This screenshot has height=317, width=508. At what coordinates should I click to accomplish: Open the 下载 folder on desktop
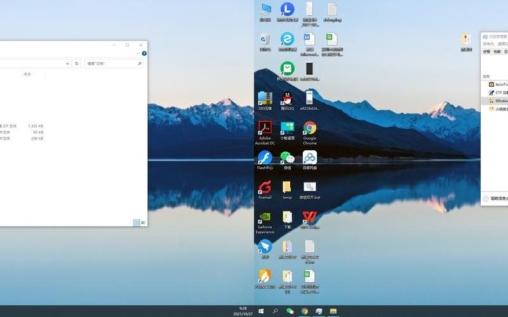coord(288,219)
